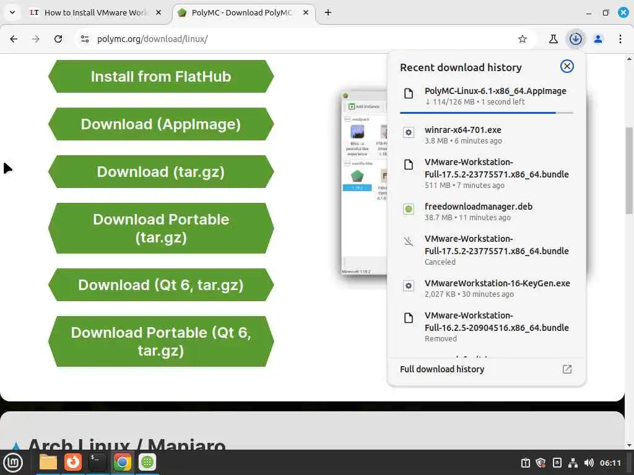Click the PolyMC app screenshot thumbnail
Image resolution: width=634 pixels, height=475 pixels.
coord(364,182)
